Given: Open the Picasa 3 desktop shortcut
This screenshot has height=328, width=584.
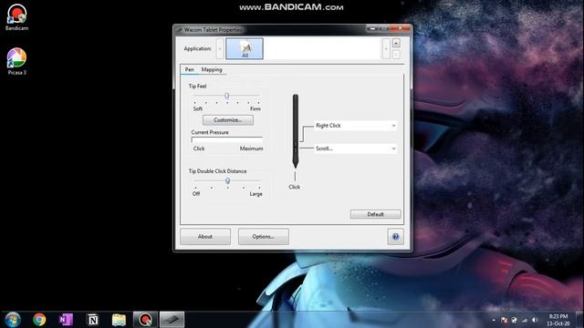Looking at the screenshot, I should point(16,61).
